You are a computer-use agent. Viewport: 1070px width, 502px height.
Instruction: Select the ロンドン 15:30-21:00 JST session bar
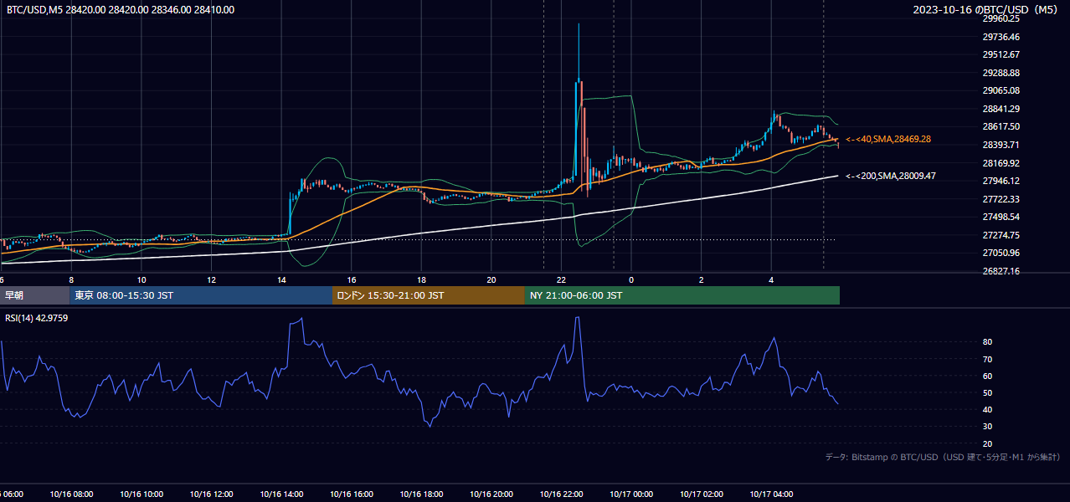[x=429, y=295]
